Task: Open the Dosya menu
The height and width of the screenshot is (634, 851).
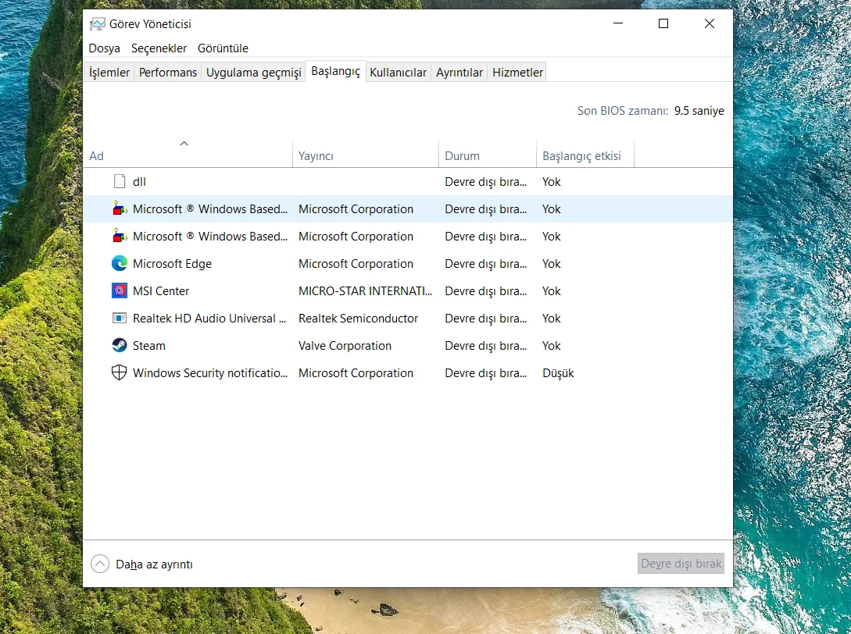Action: coord(104,48)
